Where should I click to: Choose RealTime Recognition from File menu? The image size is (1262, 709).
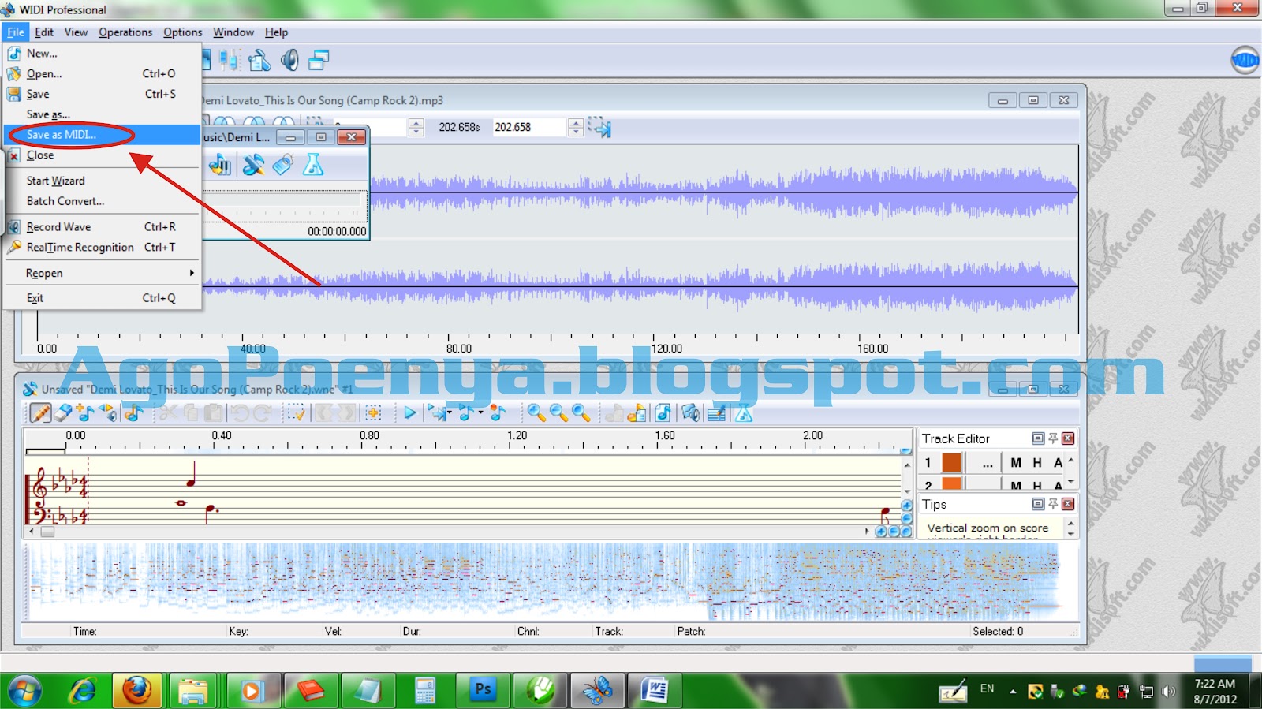pyautogui.click(x=102, y=247)
